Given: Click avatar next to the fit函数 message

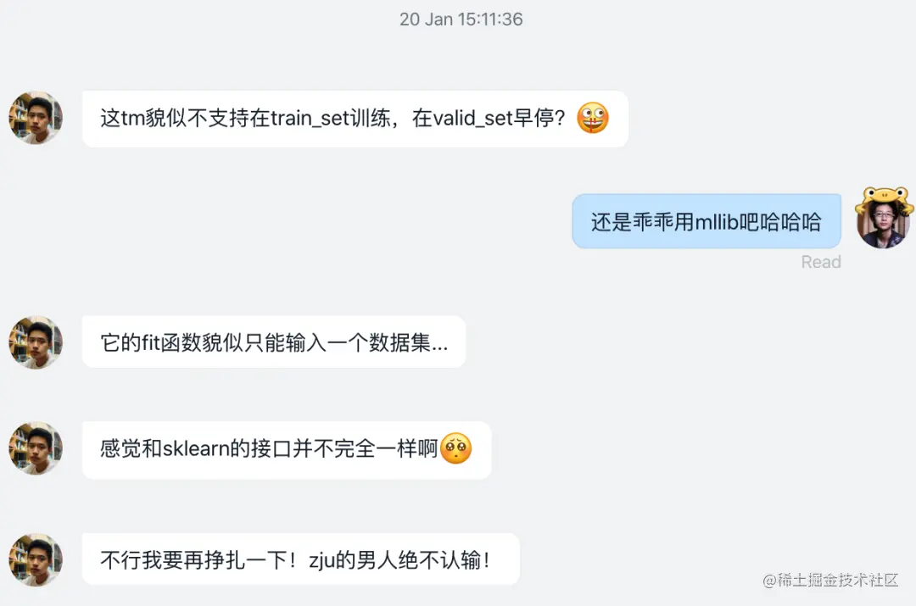Looking at the screenshot, I should pyautogui.click(x=36, y=342).
